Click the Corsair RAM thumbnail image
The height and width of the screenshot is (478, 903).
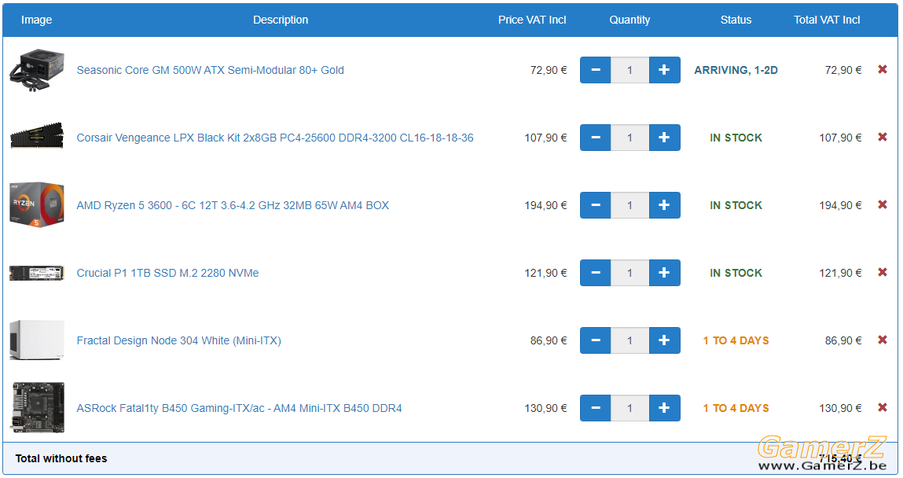coord(37,135)
